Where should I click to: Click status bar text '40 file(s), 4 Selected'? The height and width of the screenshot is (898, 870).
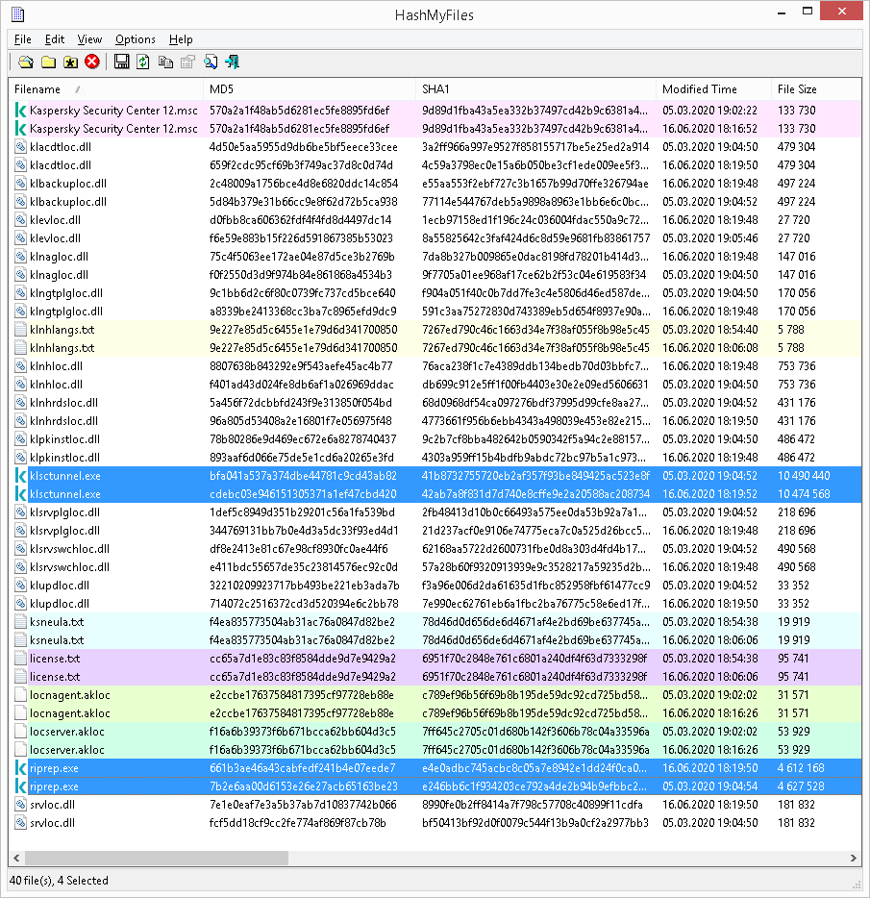click(59, 881)
